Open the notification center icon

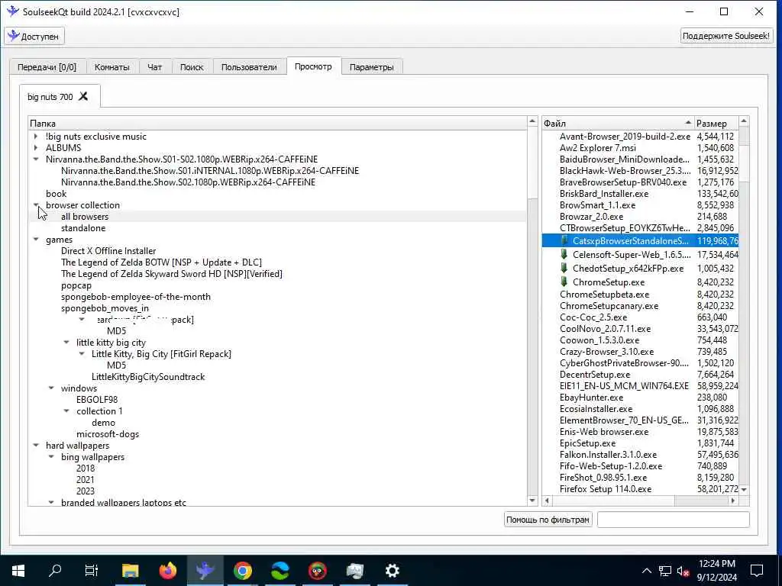click(x=757, y=571)
